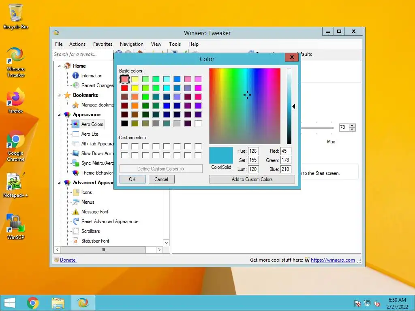
Task: Click the Scrollbars icon in tree
Action: (76, 231)
